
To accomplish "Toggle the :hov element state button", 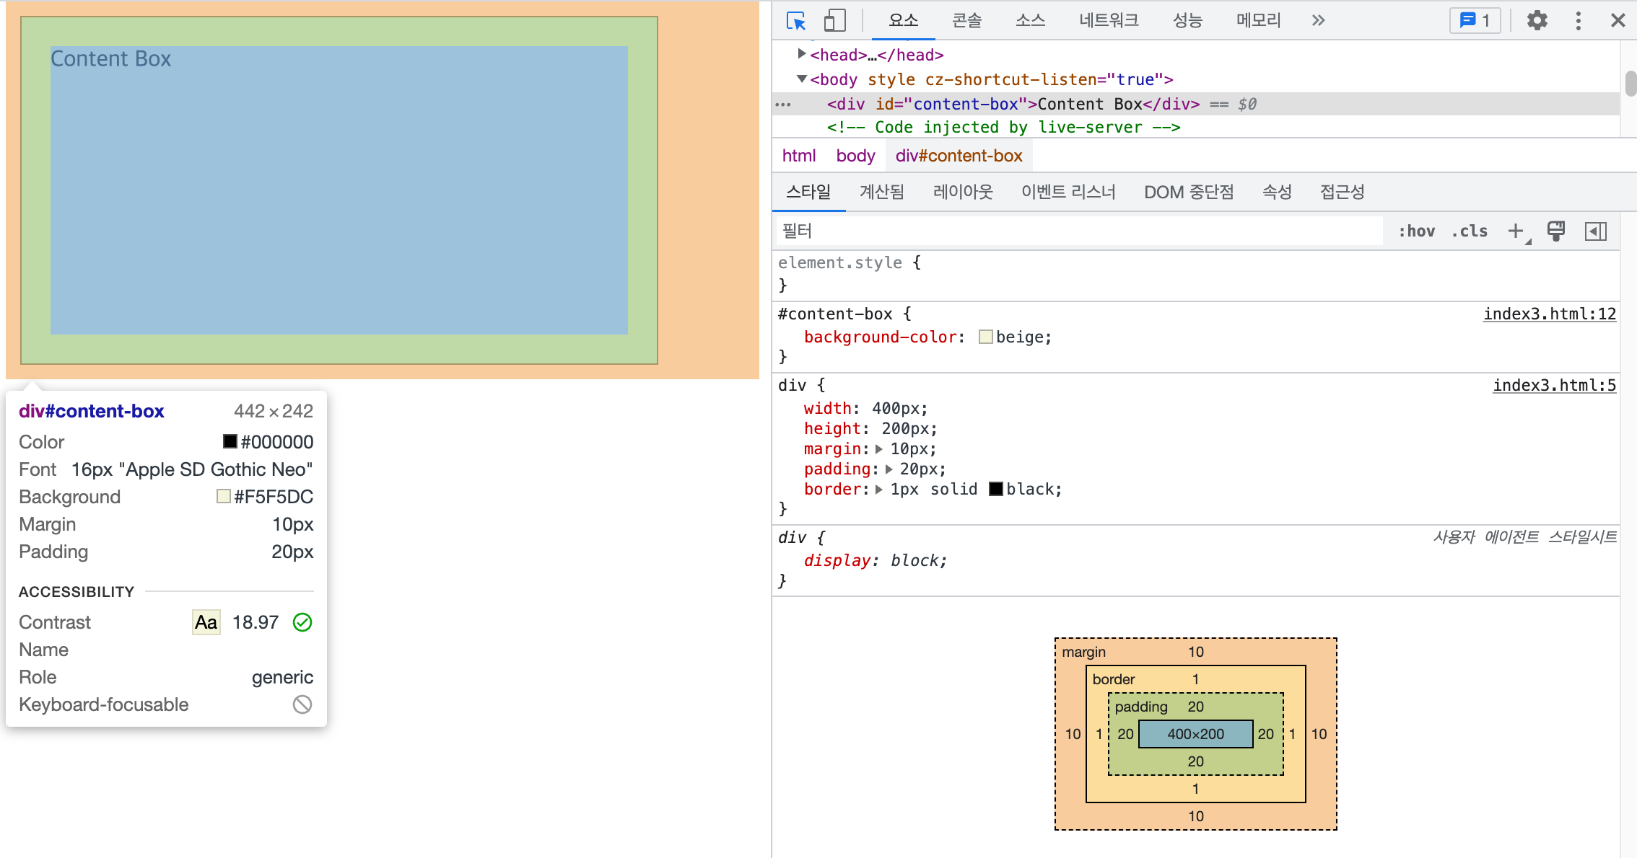I will [1416, 231].
